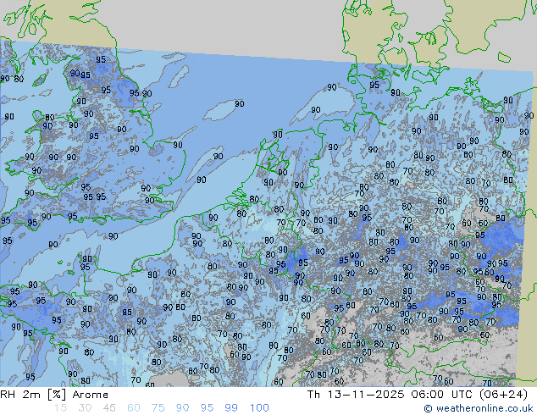Select the 90 value in the legend
This screenshot has height=415, width=537.
click(182, 408)
